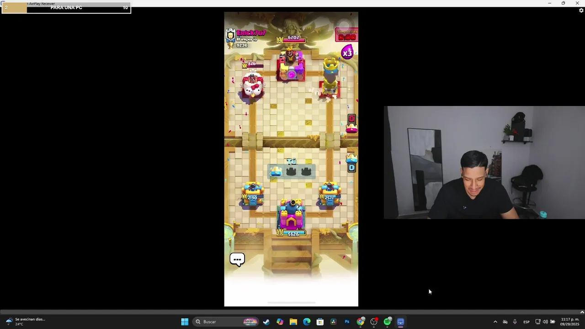The width and height of the screenshot is (585, 329).
Task: Open File Explorer from the taskbar
Action: tap(293, 322)
